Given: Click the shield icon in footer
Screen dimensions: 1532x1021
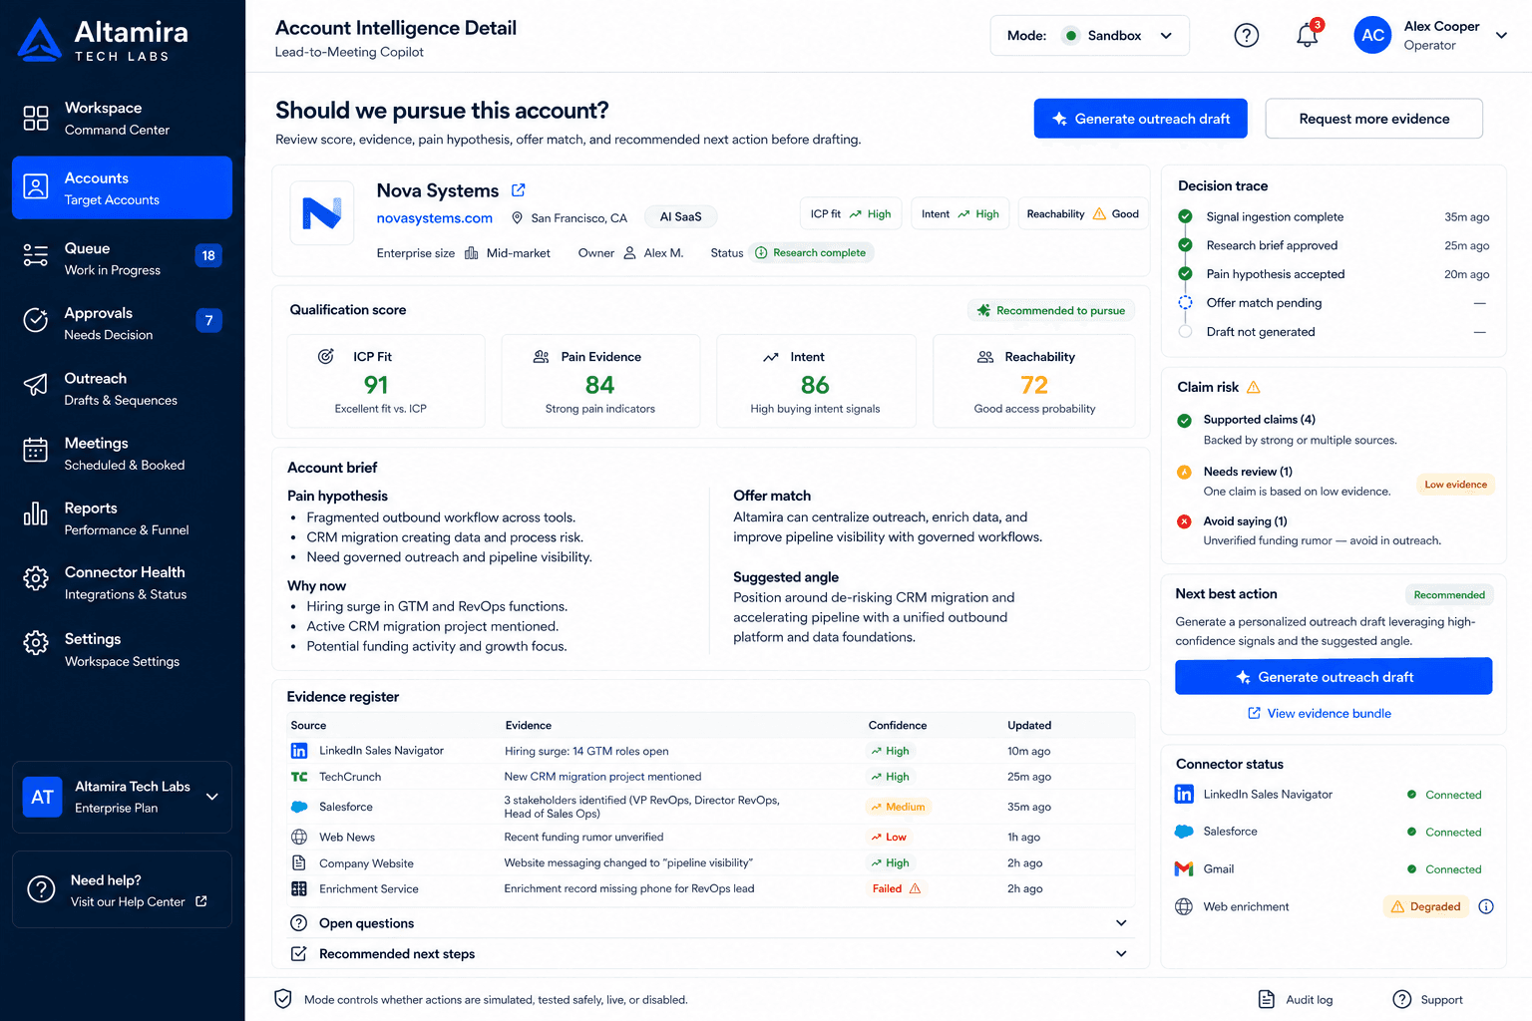Looking at the screenshot, I should pyautogui.click(x=283, y=999).
